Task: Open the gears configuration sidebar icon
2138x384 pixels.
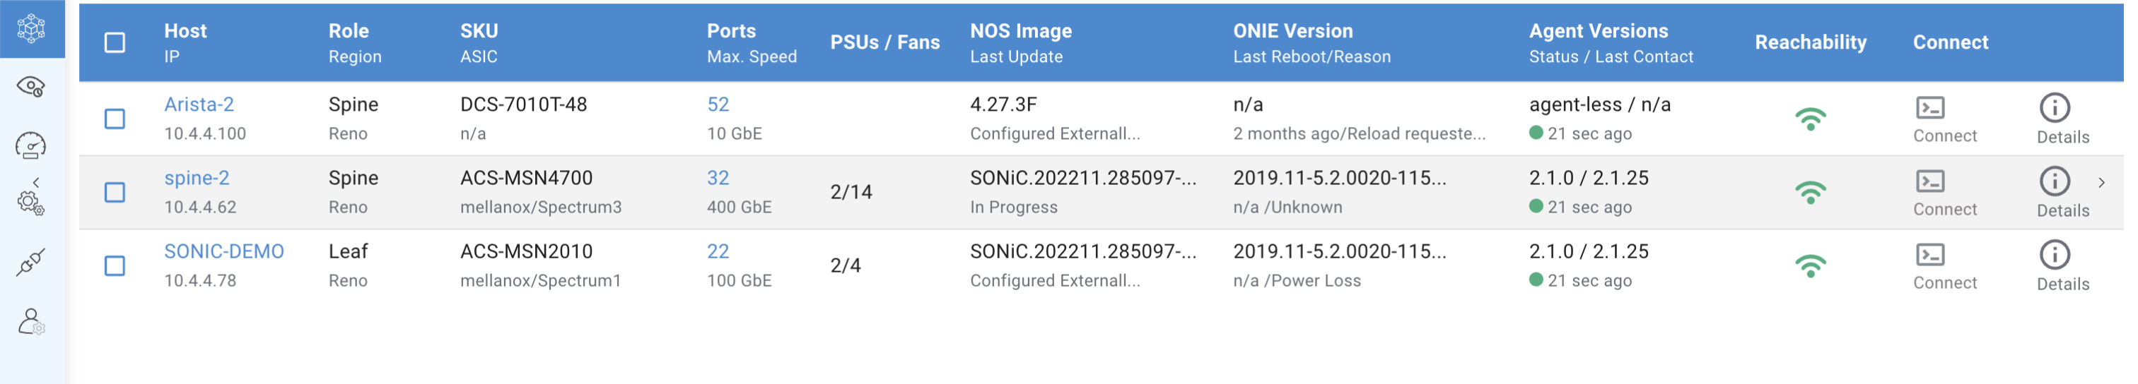Action: pos(32,203)
